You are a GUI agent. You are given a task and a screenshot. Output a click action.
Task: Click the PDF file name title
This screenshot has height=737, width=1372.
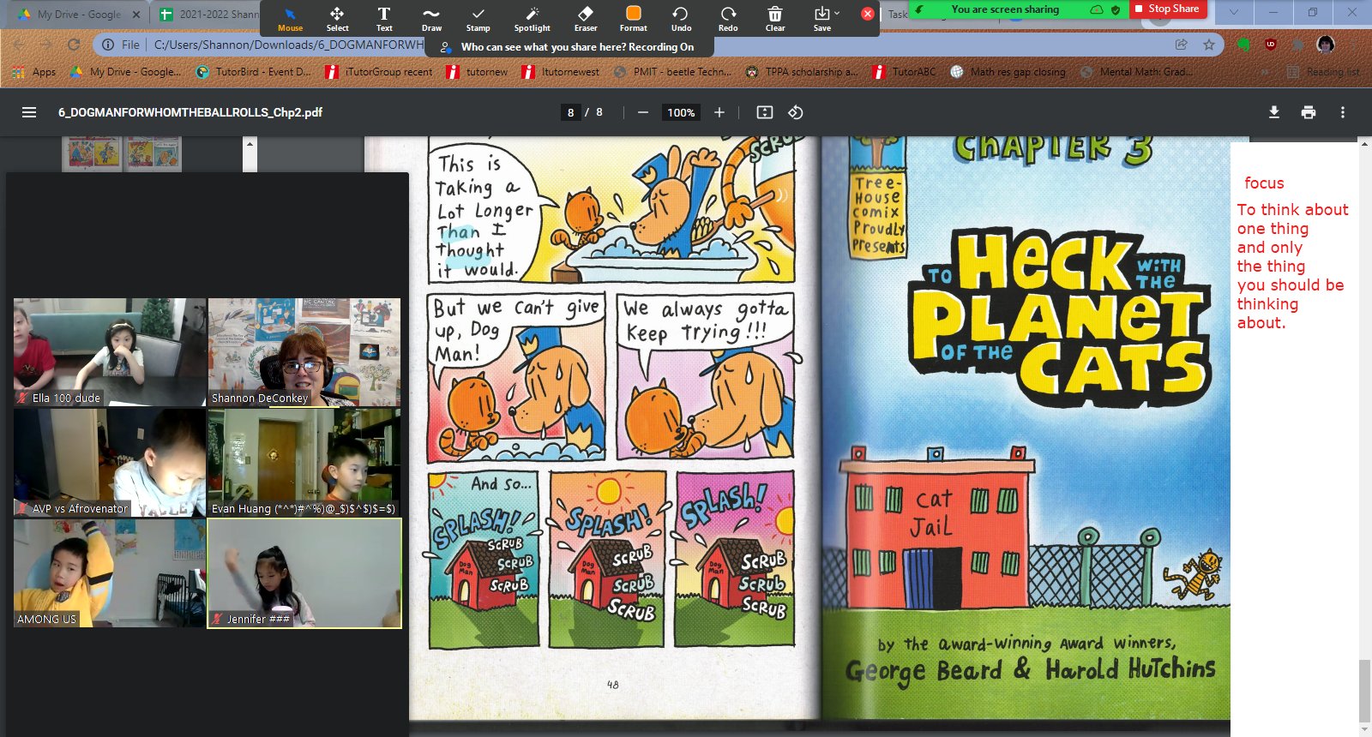click(190, 112)
